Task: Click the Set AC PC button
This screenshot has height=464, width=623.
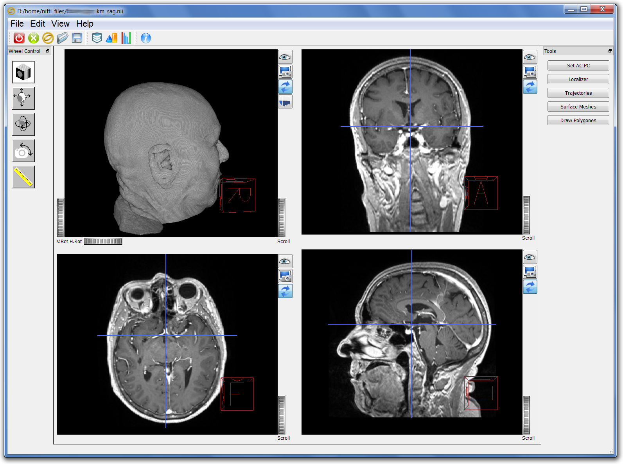Action: pos(578,66)
